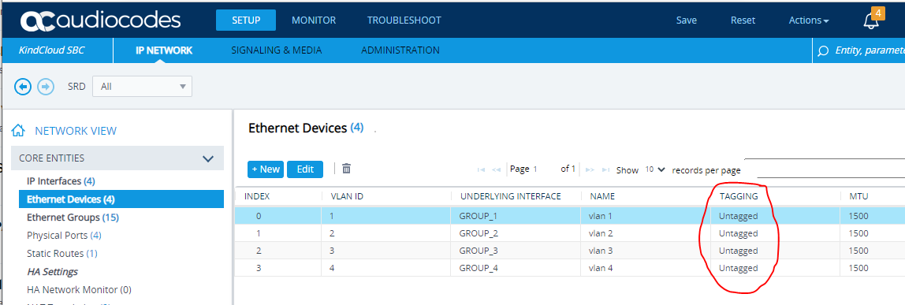Click the table filter input field

825,169
